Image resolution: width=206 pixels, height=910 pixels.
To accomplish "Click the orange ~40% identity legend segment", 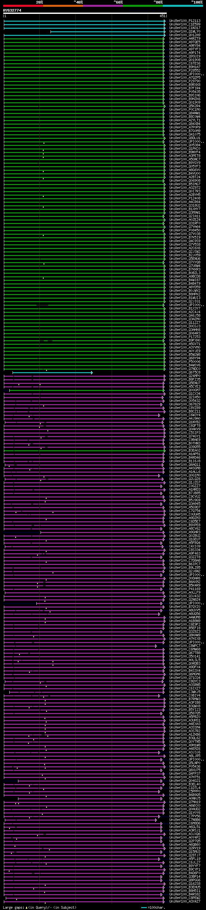I will coord(63,6).
